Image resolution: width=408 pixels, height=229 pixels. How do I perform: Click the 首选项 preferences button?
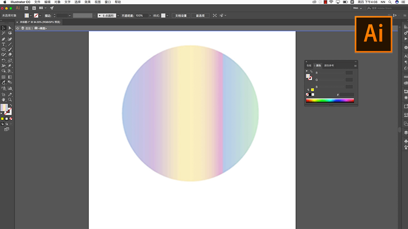coord(200,16)
